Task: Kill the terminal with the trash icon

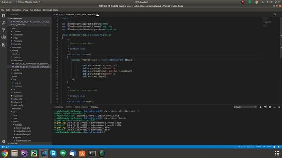Action: [270, 107]
